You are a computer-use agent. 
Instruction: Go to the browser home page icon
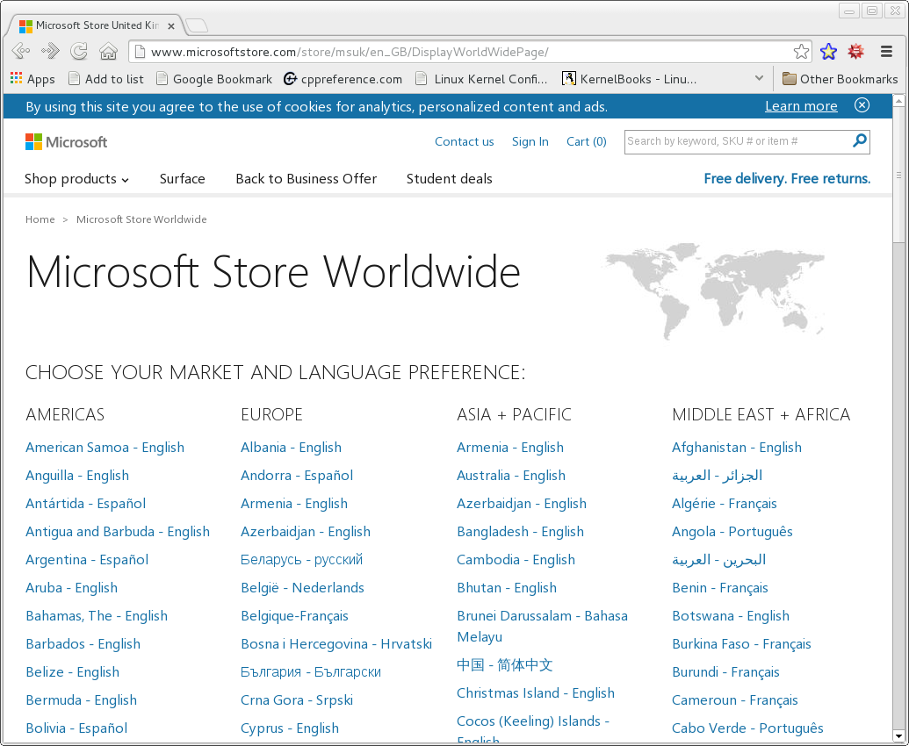108,51
